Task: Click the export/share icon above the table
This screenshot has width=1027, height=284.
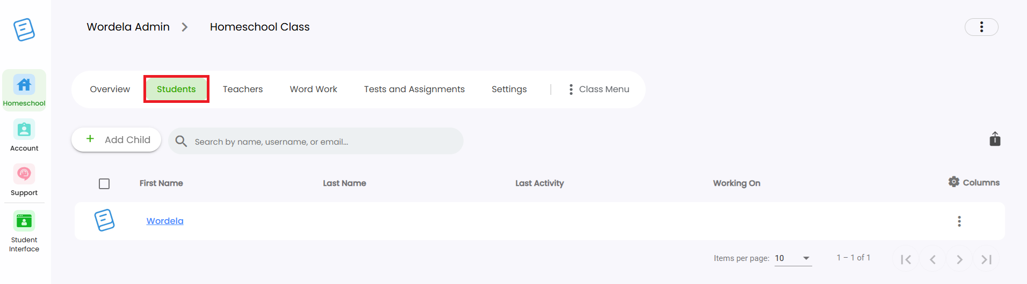Action: click(995, 139)
